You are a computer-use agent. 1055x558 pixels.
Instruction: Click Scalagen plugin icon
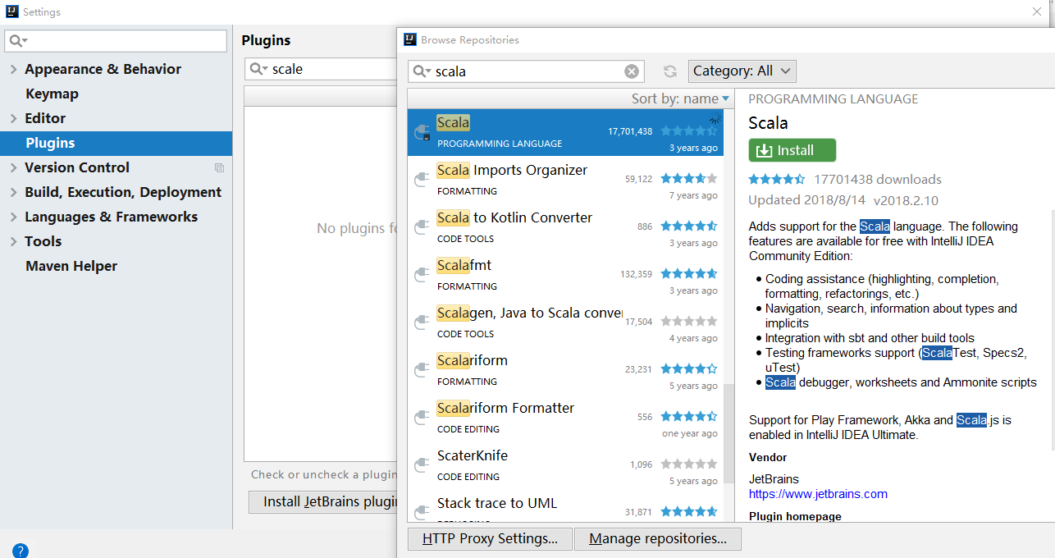click(x=422, y=322)
